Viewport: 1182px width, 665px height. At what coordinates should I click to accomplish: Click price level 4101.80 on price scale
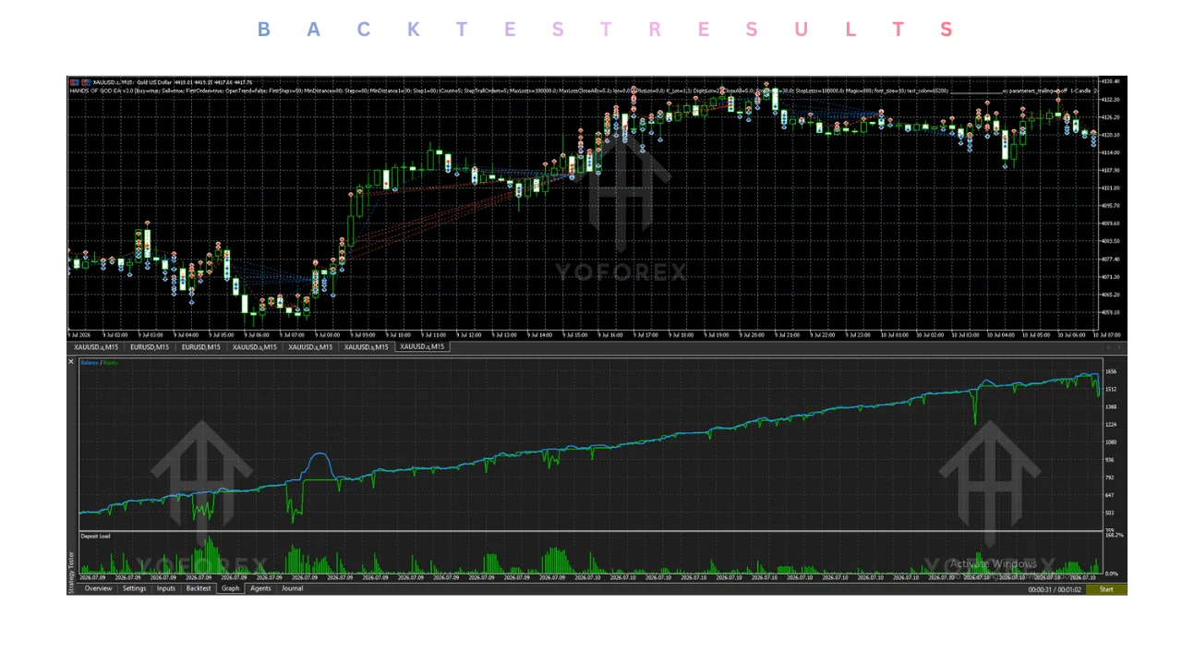1112,187
